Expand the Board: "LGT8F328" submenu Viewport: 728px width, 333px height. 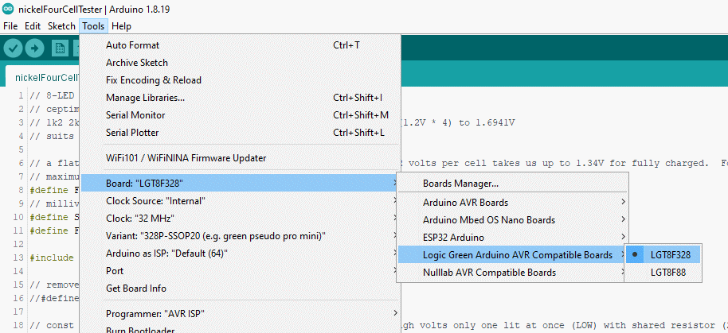(241, 184)
